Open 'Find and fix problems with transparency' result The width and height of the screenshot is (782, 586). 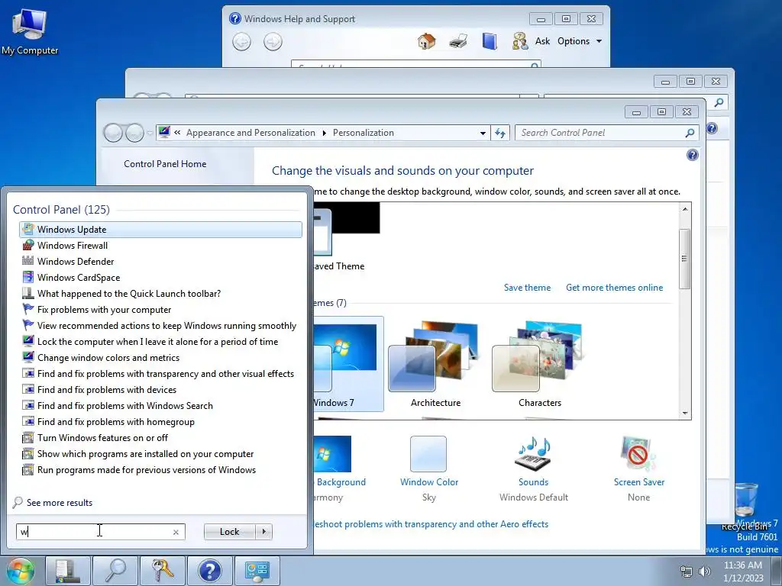pos(160,374)
